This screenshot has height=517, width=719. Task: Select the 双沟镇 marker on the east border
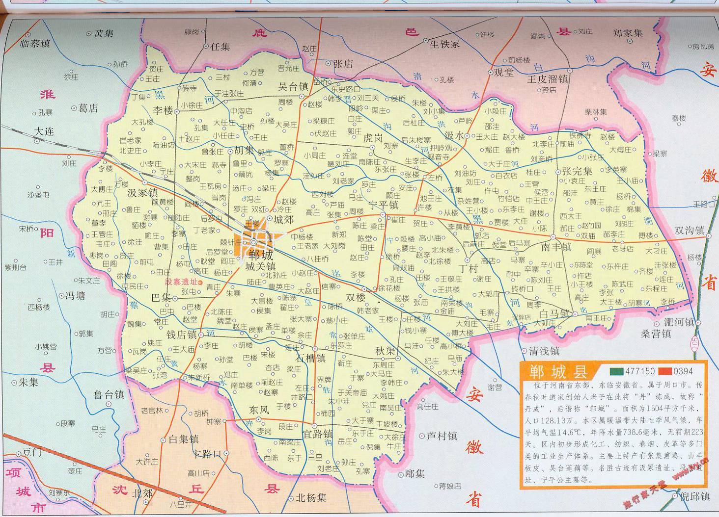[x=708, y=236]
